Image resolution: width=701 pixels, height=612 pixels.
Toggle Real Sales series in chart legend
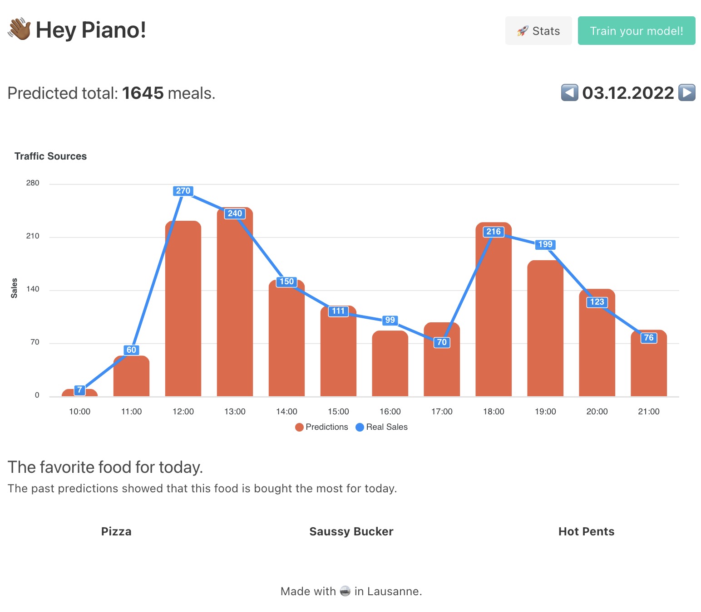tap(386, 427)
